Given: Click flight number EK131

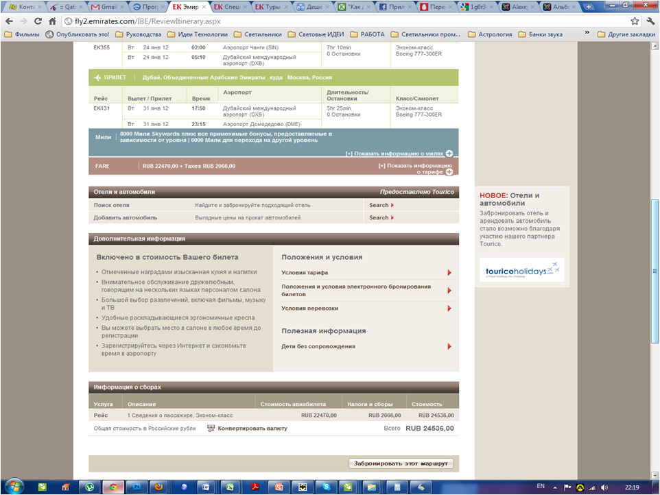Looking at the screenshot, I should [102, 108].
